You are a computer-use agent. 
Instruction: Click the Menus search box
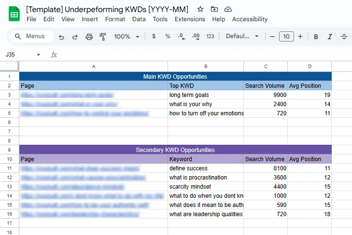(x=32, y=36)
